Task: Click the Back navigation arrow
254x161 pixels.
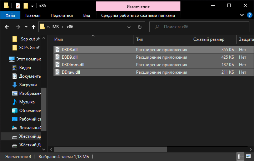Action: pos(8,27)
